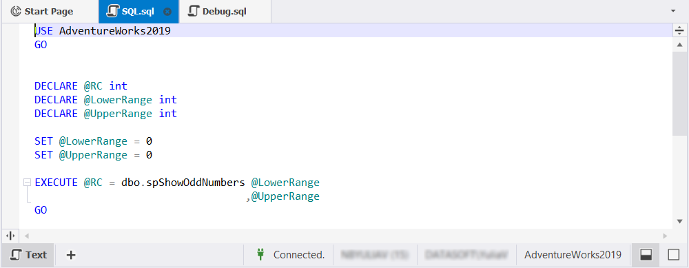The width and height of the screenshot is (689, 268).
Task: Click the Connected. status text
Action: click(x=299, y=255)
